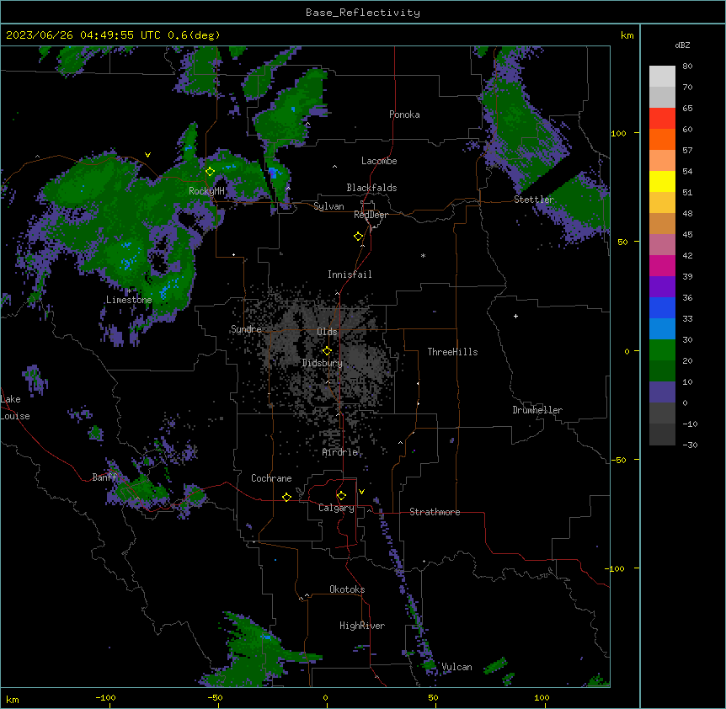Click the yellow V marker northwest of RockyMH

pyautogui.click(x=147, y=155)
